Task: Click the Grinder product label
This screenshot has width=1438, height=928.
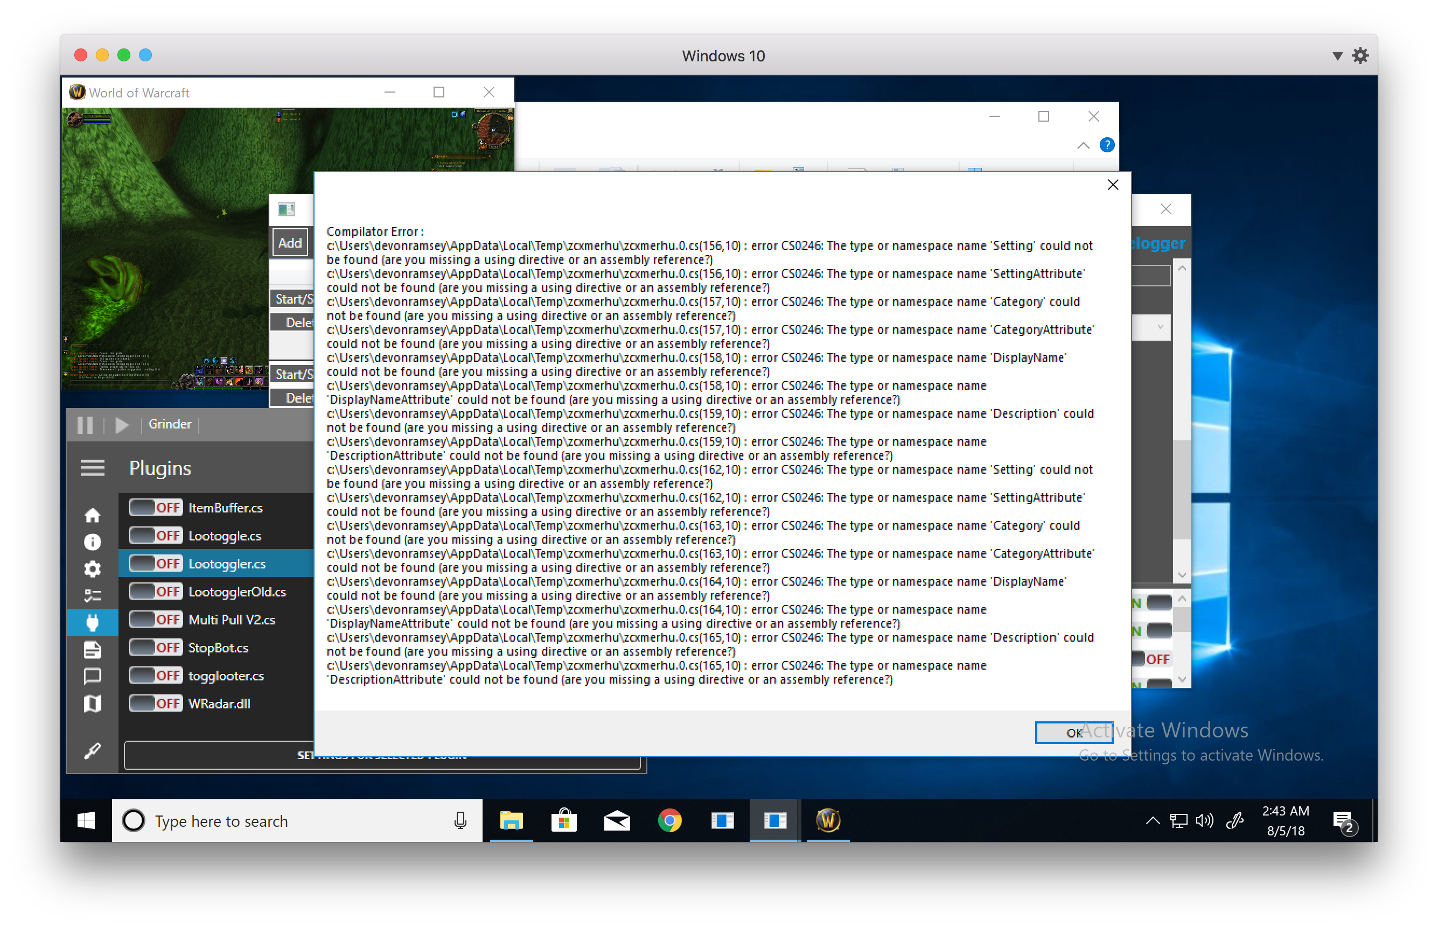Action: coord(170,424)
